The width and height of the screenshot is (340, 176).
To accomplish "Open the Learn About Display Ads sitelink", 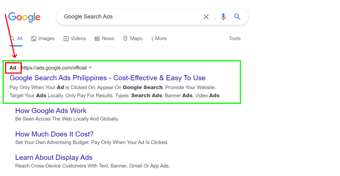I will click(x=54, y=157).
